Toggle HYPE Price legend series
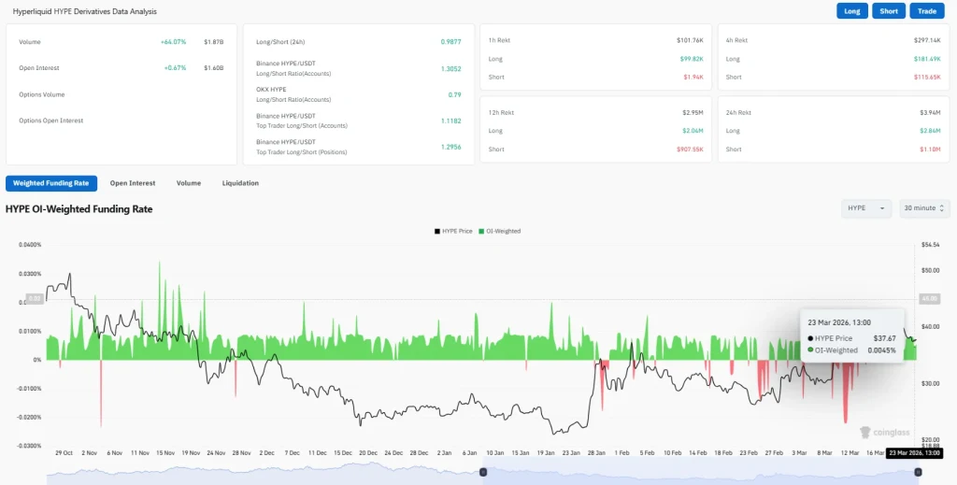 (453, 231)
